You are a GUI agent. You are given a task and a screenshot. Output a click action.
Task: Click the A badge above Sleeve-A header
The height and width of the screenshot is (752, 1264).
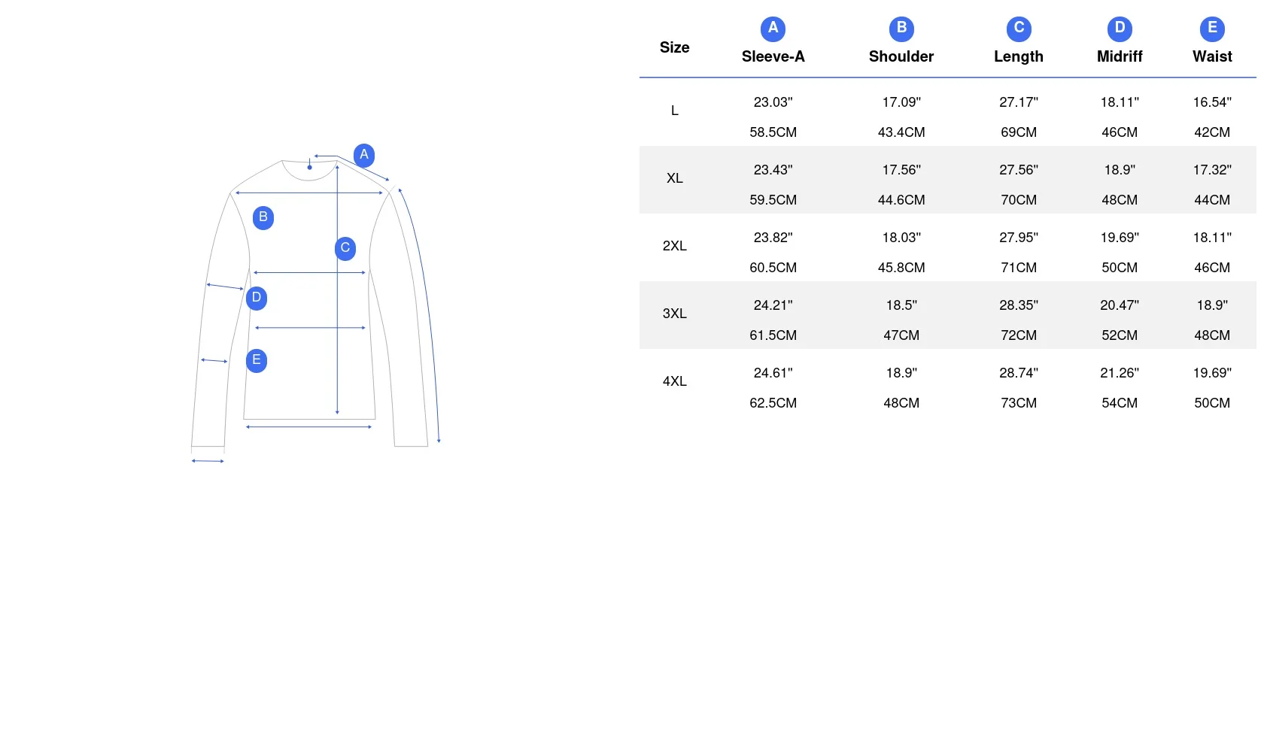(773, 29)
